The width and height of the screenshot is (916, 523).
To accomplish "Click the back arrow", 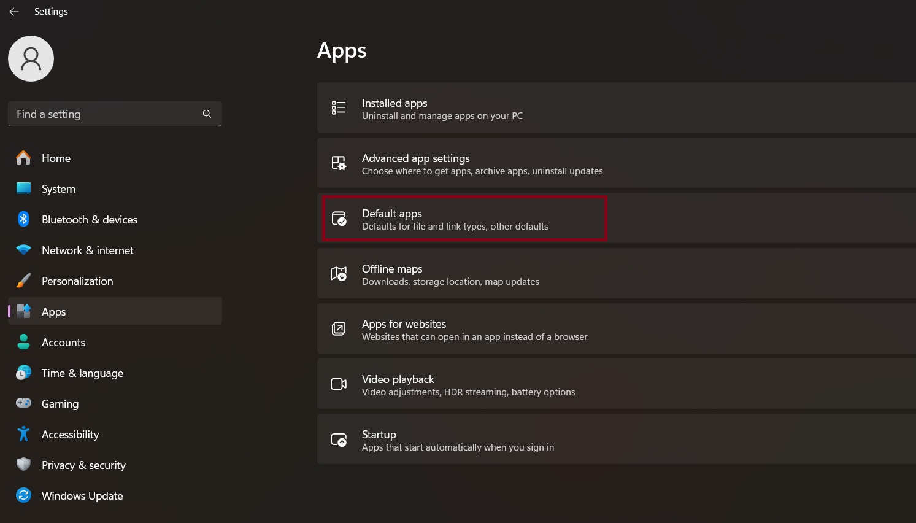I will (13, 11).
